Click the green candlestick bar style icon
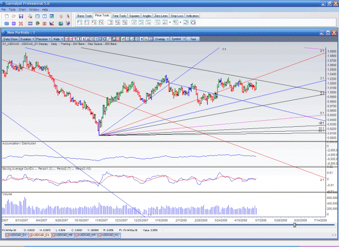 coord(123,39)
